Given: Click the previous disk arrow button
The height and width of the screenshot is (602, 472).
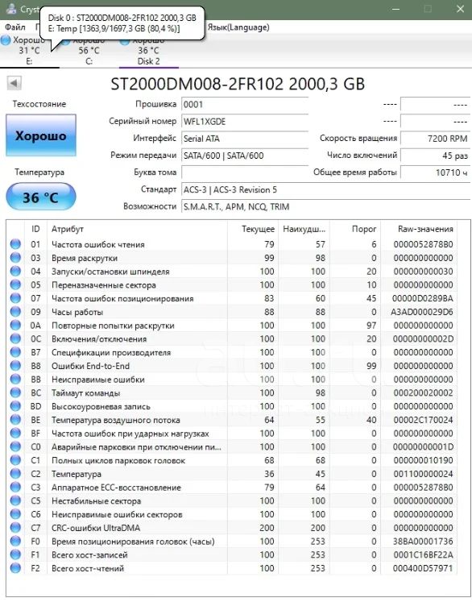Looking at the screenshot, I should click(x=14, y=83).
